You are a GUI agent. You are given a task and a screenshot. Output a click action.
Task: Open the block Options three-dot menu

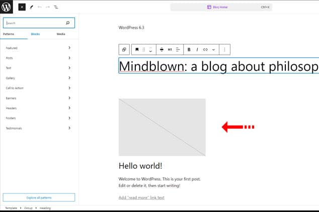point(224,50)
